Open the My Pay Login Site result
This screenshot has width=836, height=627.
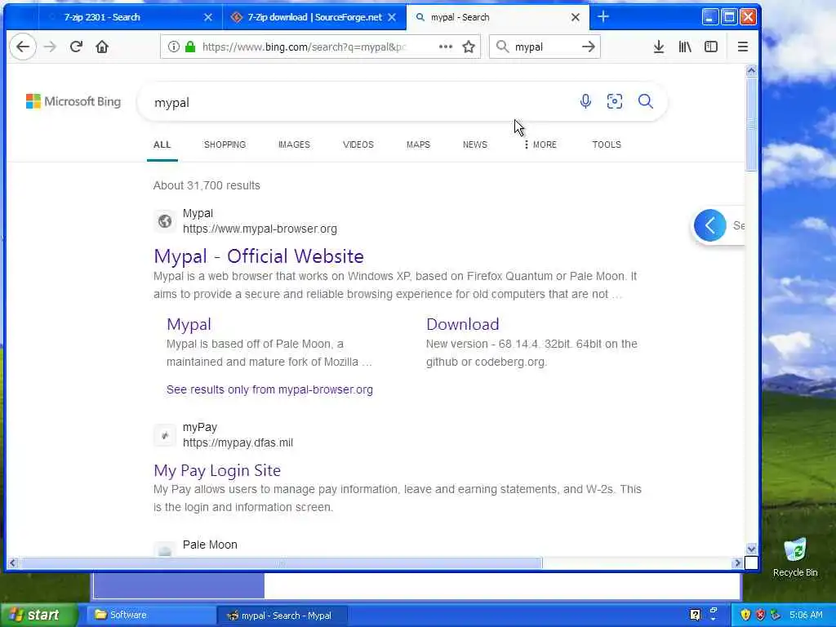click(217, 470)
